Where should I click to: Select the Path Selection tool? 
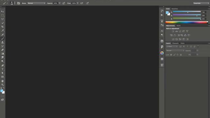tap(3, 73)
